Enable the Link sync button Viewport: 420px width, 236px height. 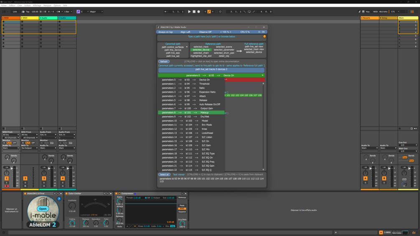tap(15, 12)
